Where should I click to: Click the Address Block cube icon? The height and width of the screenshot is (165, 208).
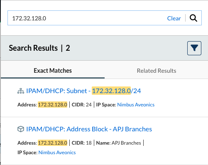click(21, 129)
